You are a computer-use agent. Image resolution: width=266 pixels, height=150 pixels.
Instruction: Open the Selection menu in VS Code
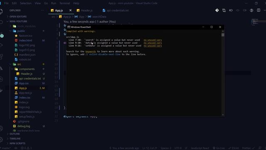point(26,3)
